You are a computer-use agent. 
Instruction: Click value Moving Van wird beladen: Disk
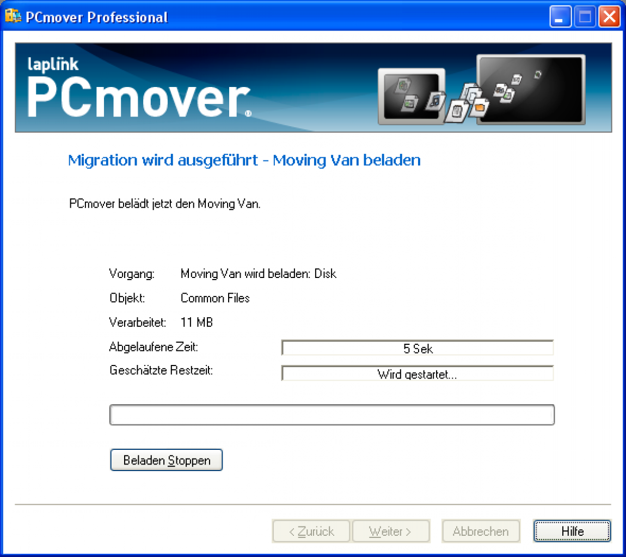click(x=259, y=274)
